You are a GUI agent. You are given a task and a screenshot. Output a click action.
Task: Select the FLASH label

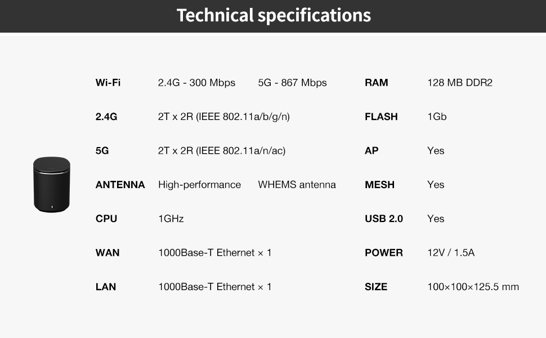coord(381,117)
